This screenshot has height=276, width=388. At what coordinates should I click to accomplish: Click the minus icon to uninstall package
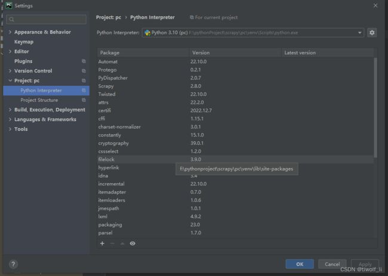tap(112, 243)
